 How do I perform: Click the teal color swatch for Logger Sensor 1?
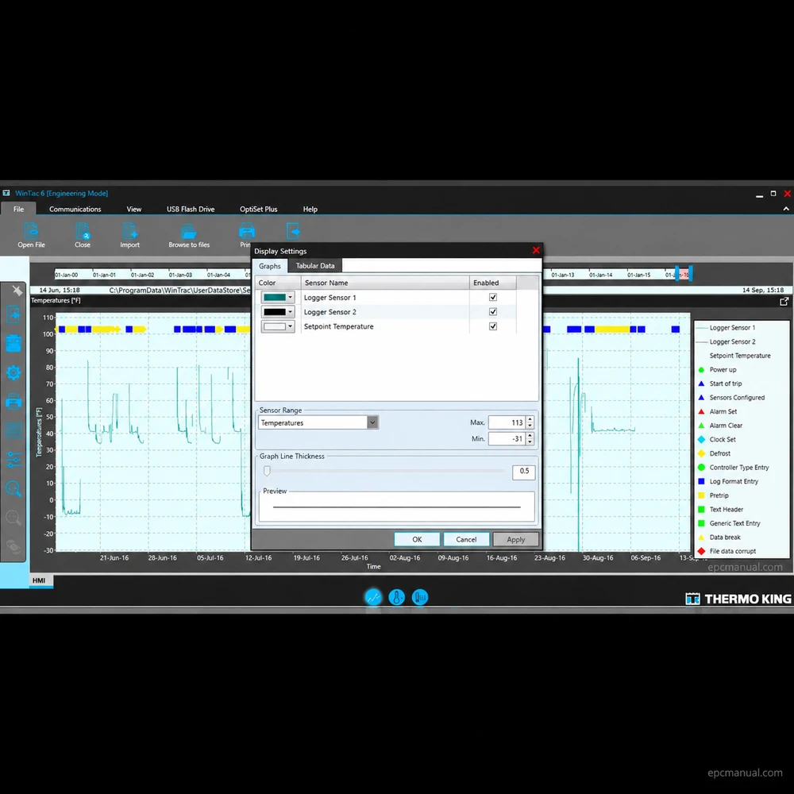(x=275, y=297)
